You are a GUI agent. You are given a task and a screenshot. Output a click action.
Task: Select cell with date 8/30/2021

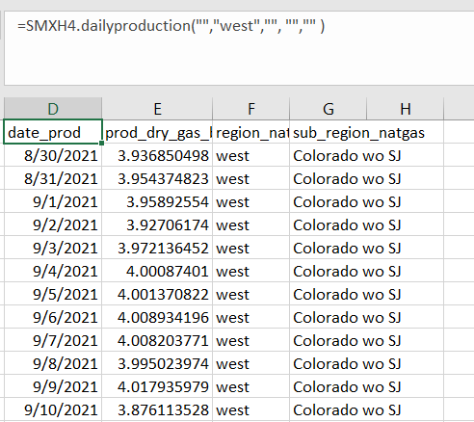[53, 155]
